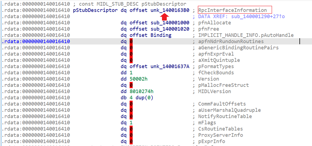Image resolution: width=312 pixels, height=146 pixels.
Task: Select the mFlags value 1
Action: 131,122
